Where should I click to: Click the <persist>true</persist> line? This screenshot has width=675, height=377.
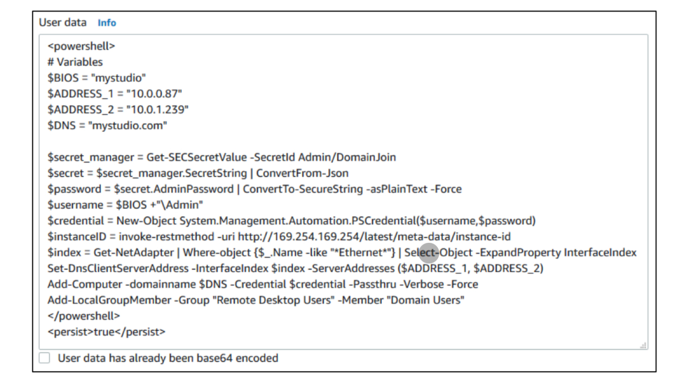point(106,331)
